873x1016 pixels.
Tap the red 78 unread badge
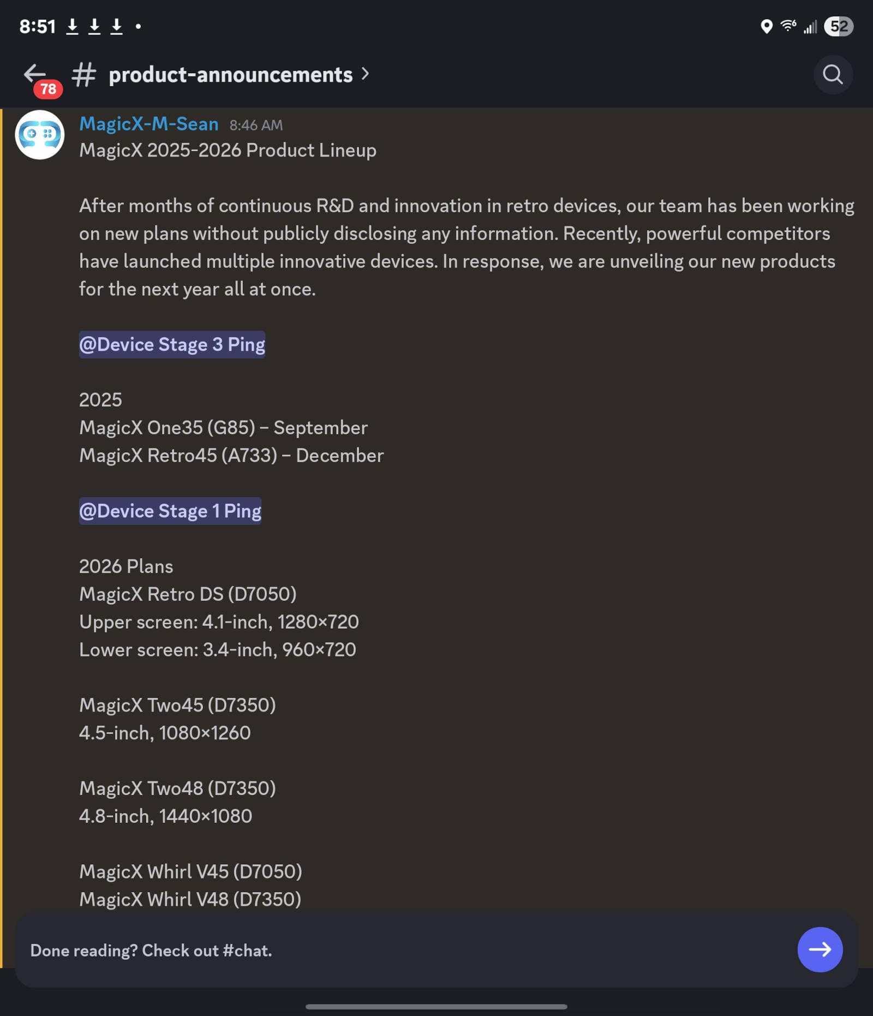coord(48,89)
